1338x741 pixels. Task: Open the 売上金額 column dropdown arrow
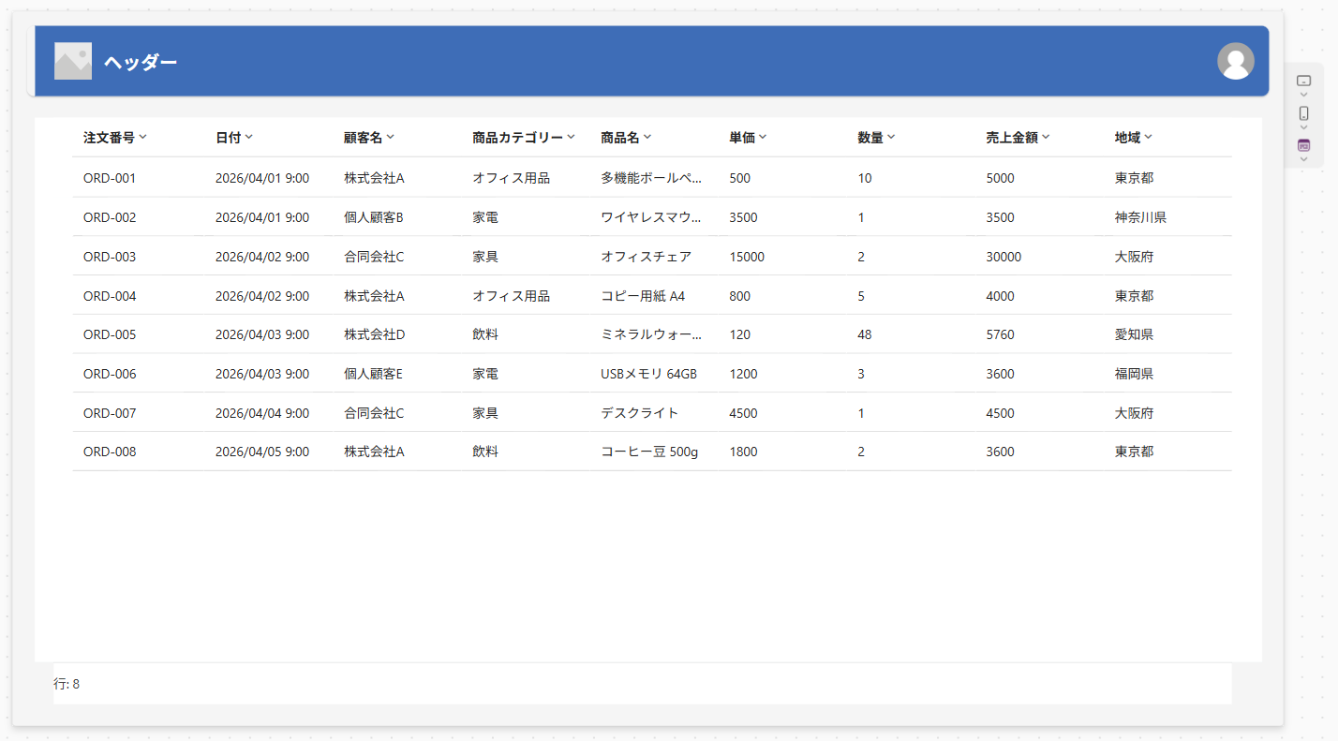[1046, 137]
